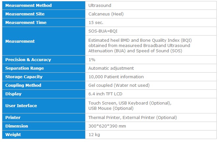Click the User Interface label

[21, 106]
